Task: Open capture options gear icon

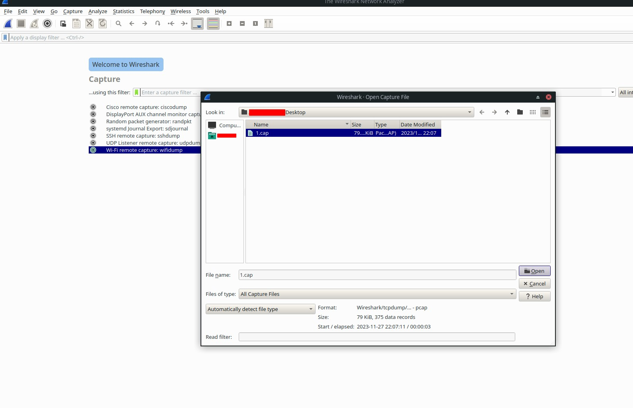Action: pyautogui.click(x=47, y=23)
